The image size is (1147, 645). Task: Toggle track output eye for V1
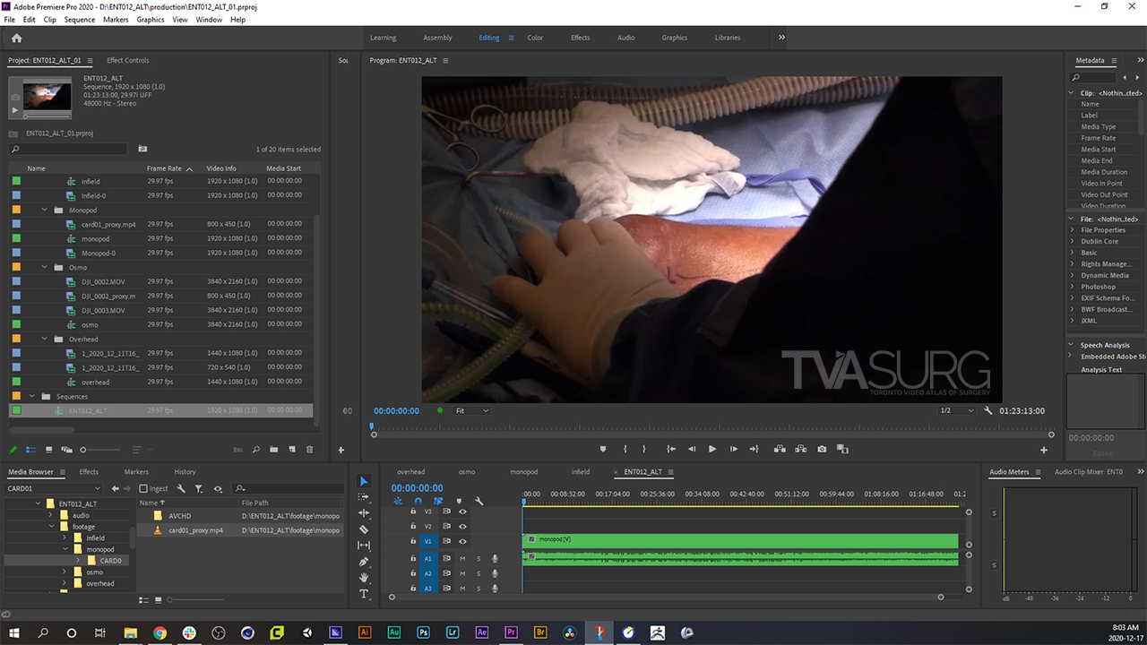(462, 541)
